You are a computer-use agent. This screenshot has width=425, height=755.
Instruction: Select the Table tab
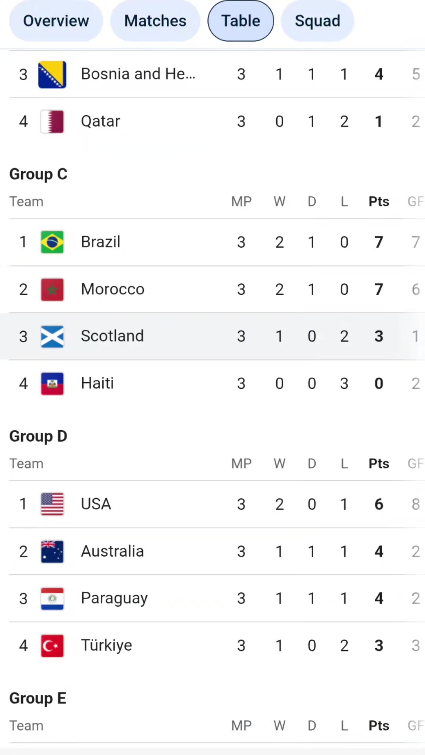pyautogui.click(x=240, y=21)
